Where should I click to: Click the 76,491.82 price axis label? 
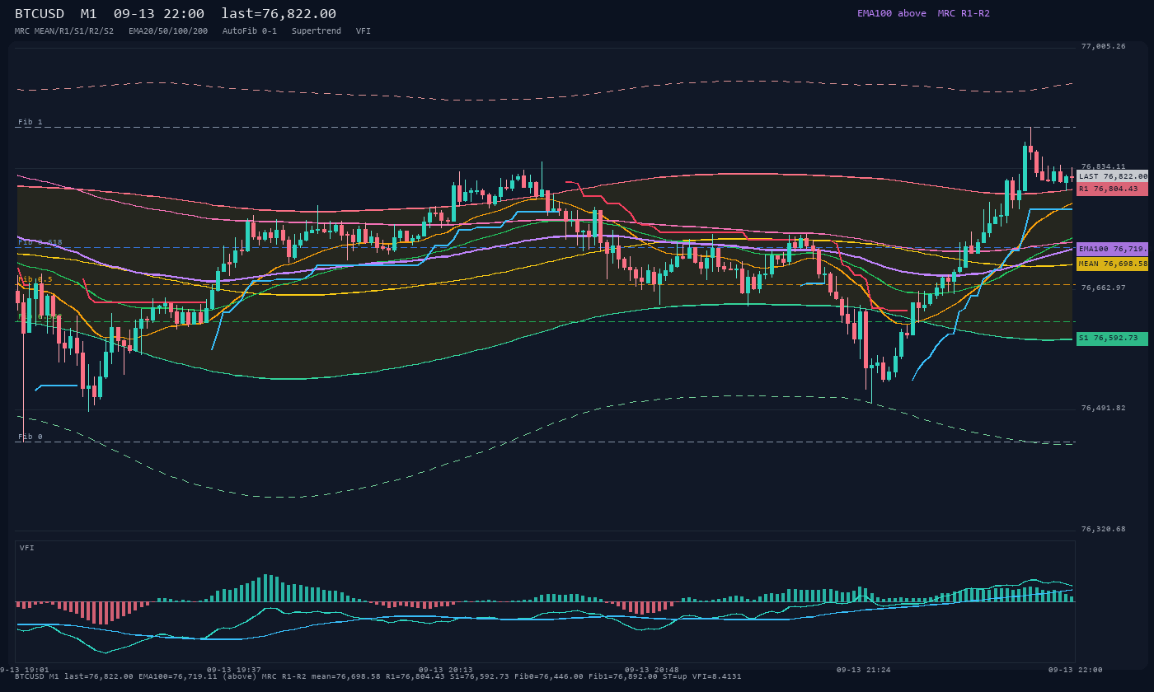click(1103, 408)
